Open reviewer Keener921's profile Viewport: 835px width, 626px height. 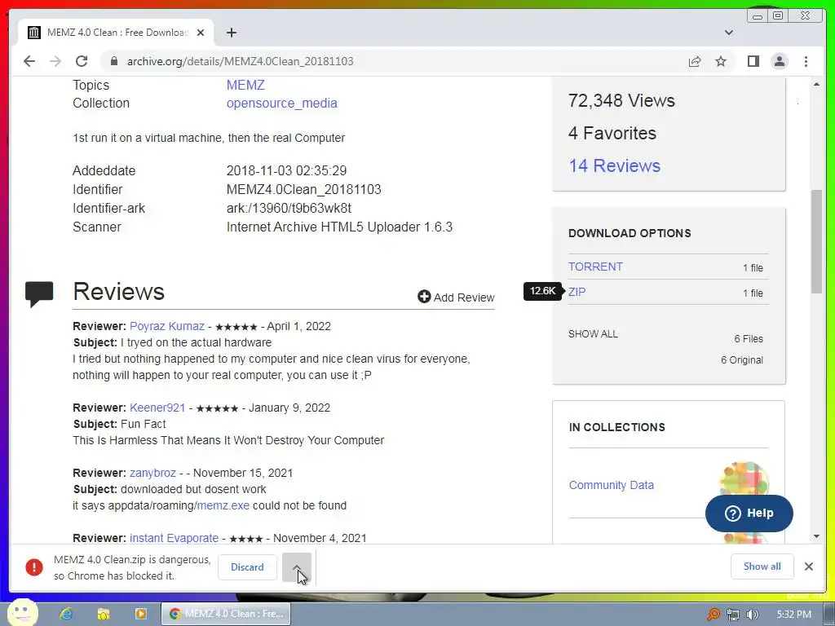pos(157,408)
